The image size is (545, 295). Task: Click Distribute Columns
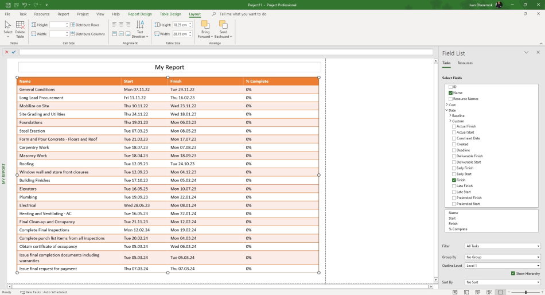(88, 34)
